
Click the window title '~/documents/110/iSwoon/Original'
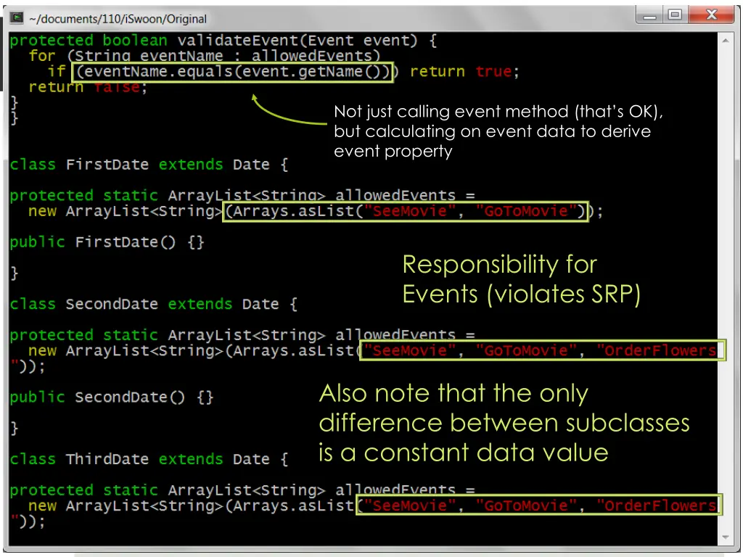point(118,19)
